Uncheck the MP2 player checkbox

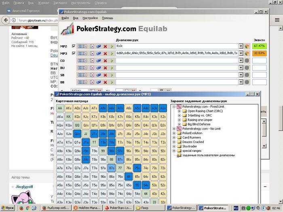pyautogui.click(x=74, y=46)
